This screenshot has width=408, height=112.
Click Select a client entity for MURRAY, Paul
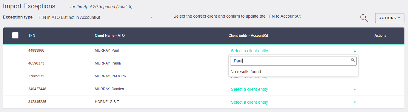tap(249, 51)
